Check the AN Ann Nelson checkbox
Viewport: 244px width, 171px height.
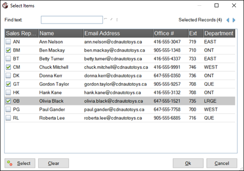pos(8,42)
